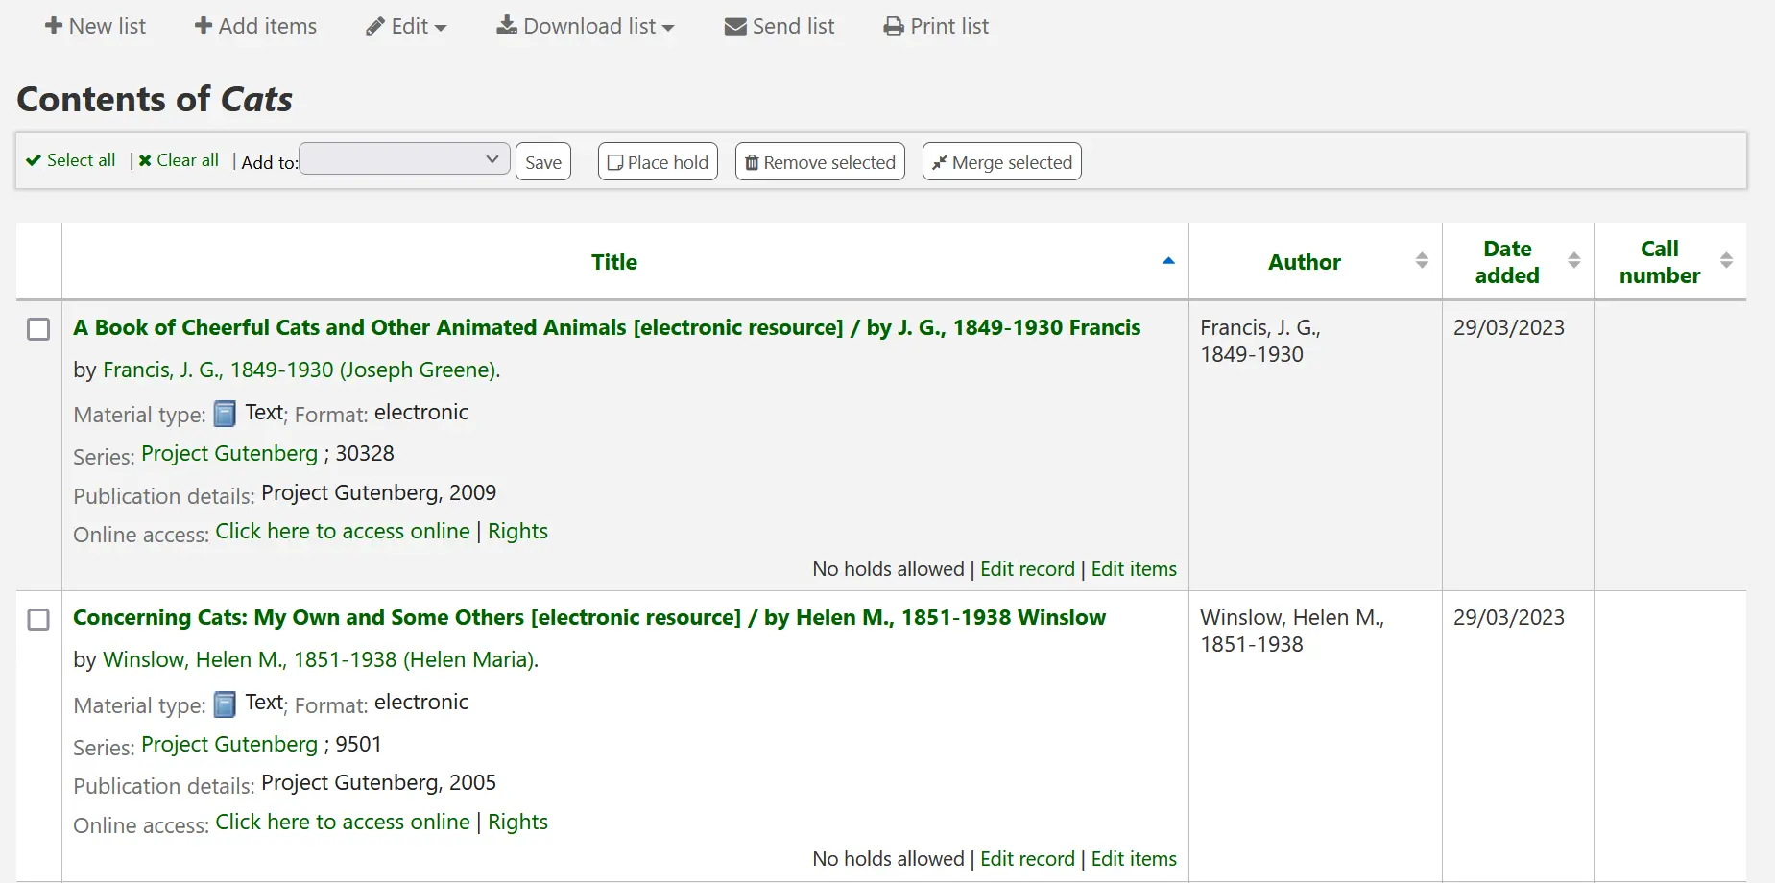
Task: Check the box for Cheerful Cats book
Action: [38, 329]
